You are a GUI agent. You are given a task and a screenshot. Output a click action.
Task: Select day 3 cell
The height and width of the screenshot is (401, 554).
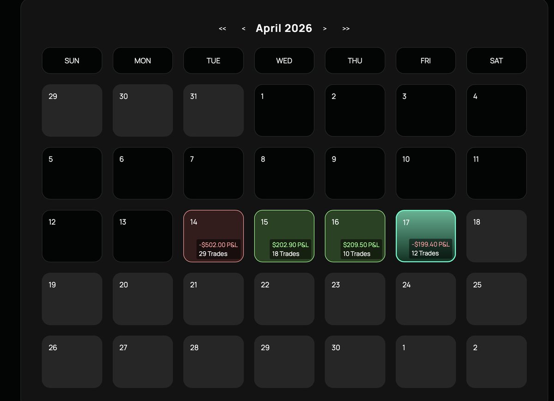pos(426,110)
